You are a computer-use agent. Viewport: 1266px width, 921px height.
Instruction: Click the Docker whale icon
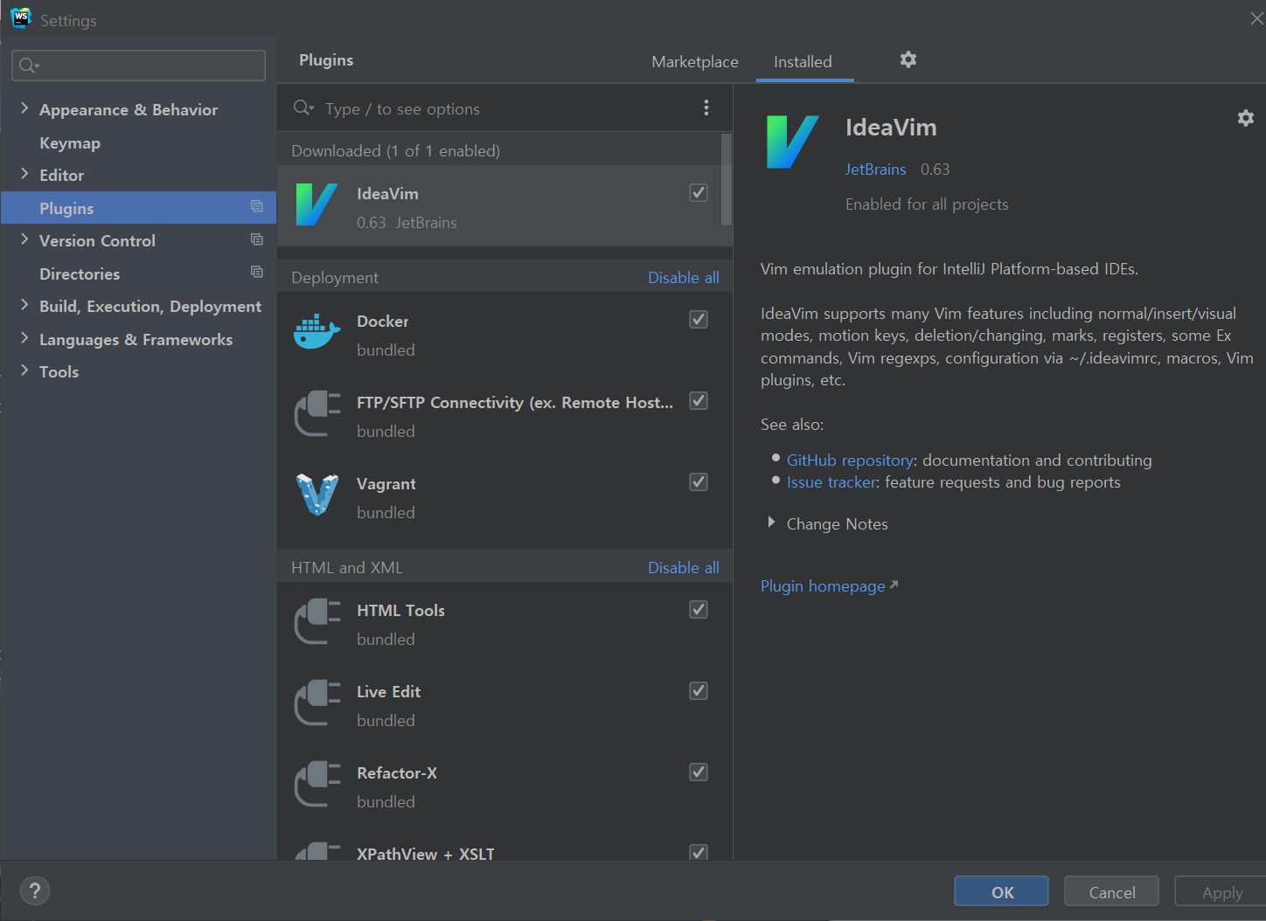coord(316,332)
